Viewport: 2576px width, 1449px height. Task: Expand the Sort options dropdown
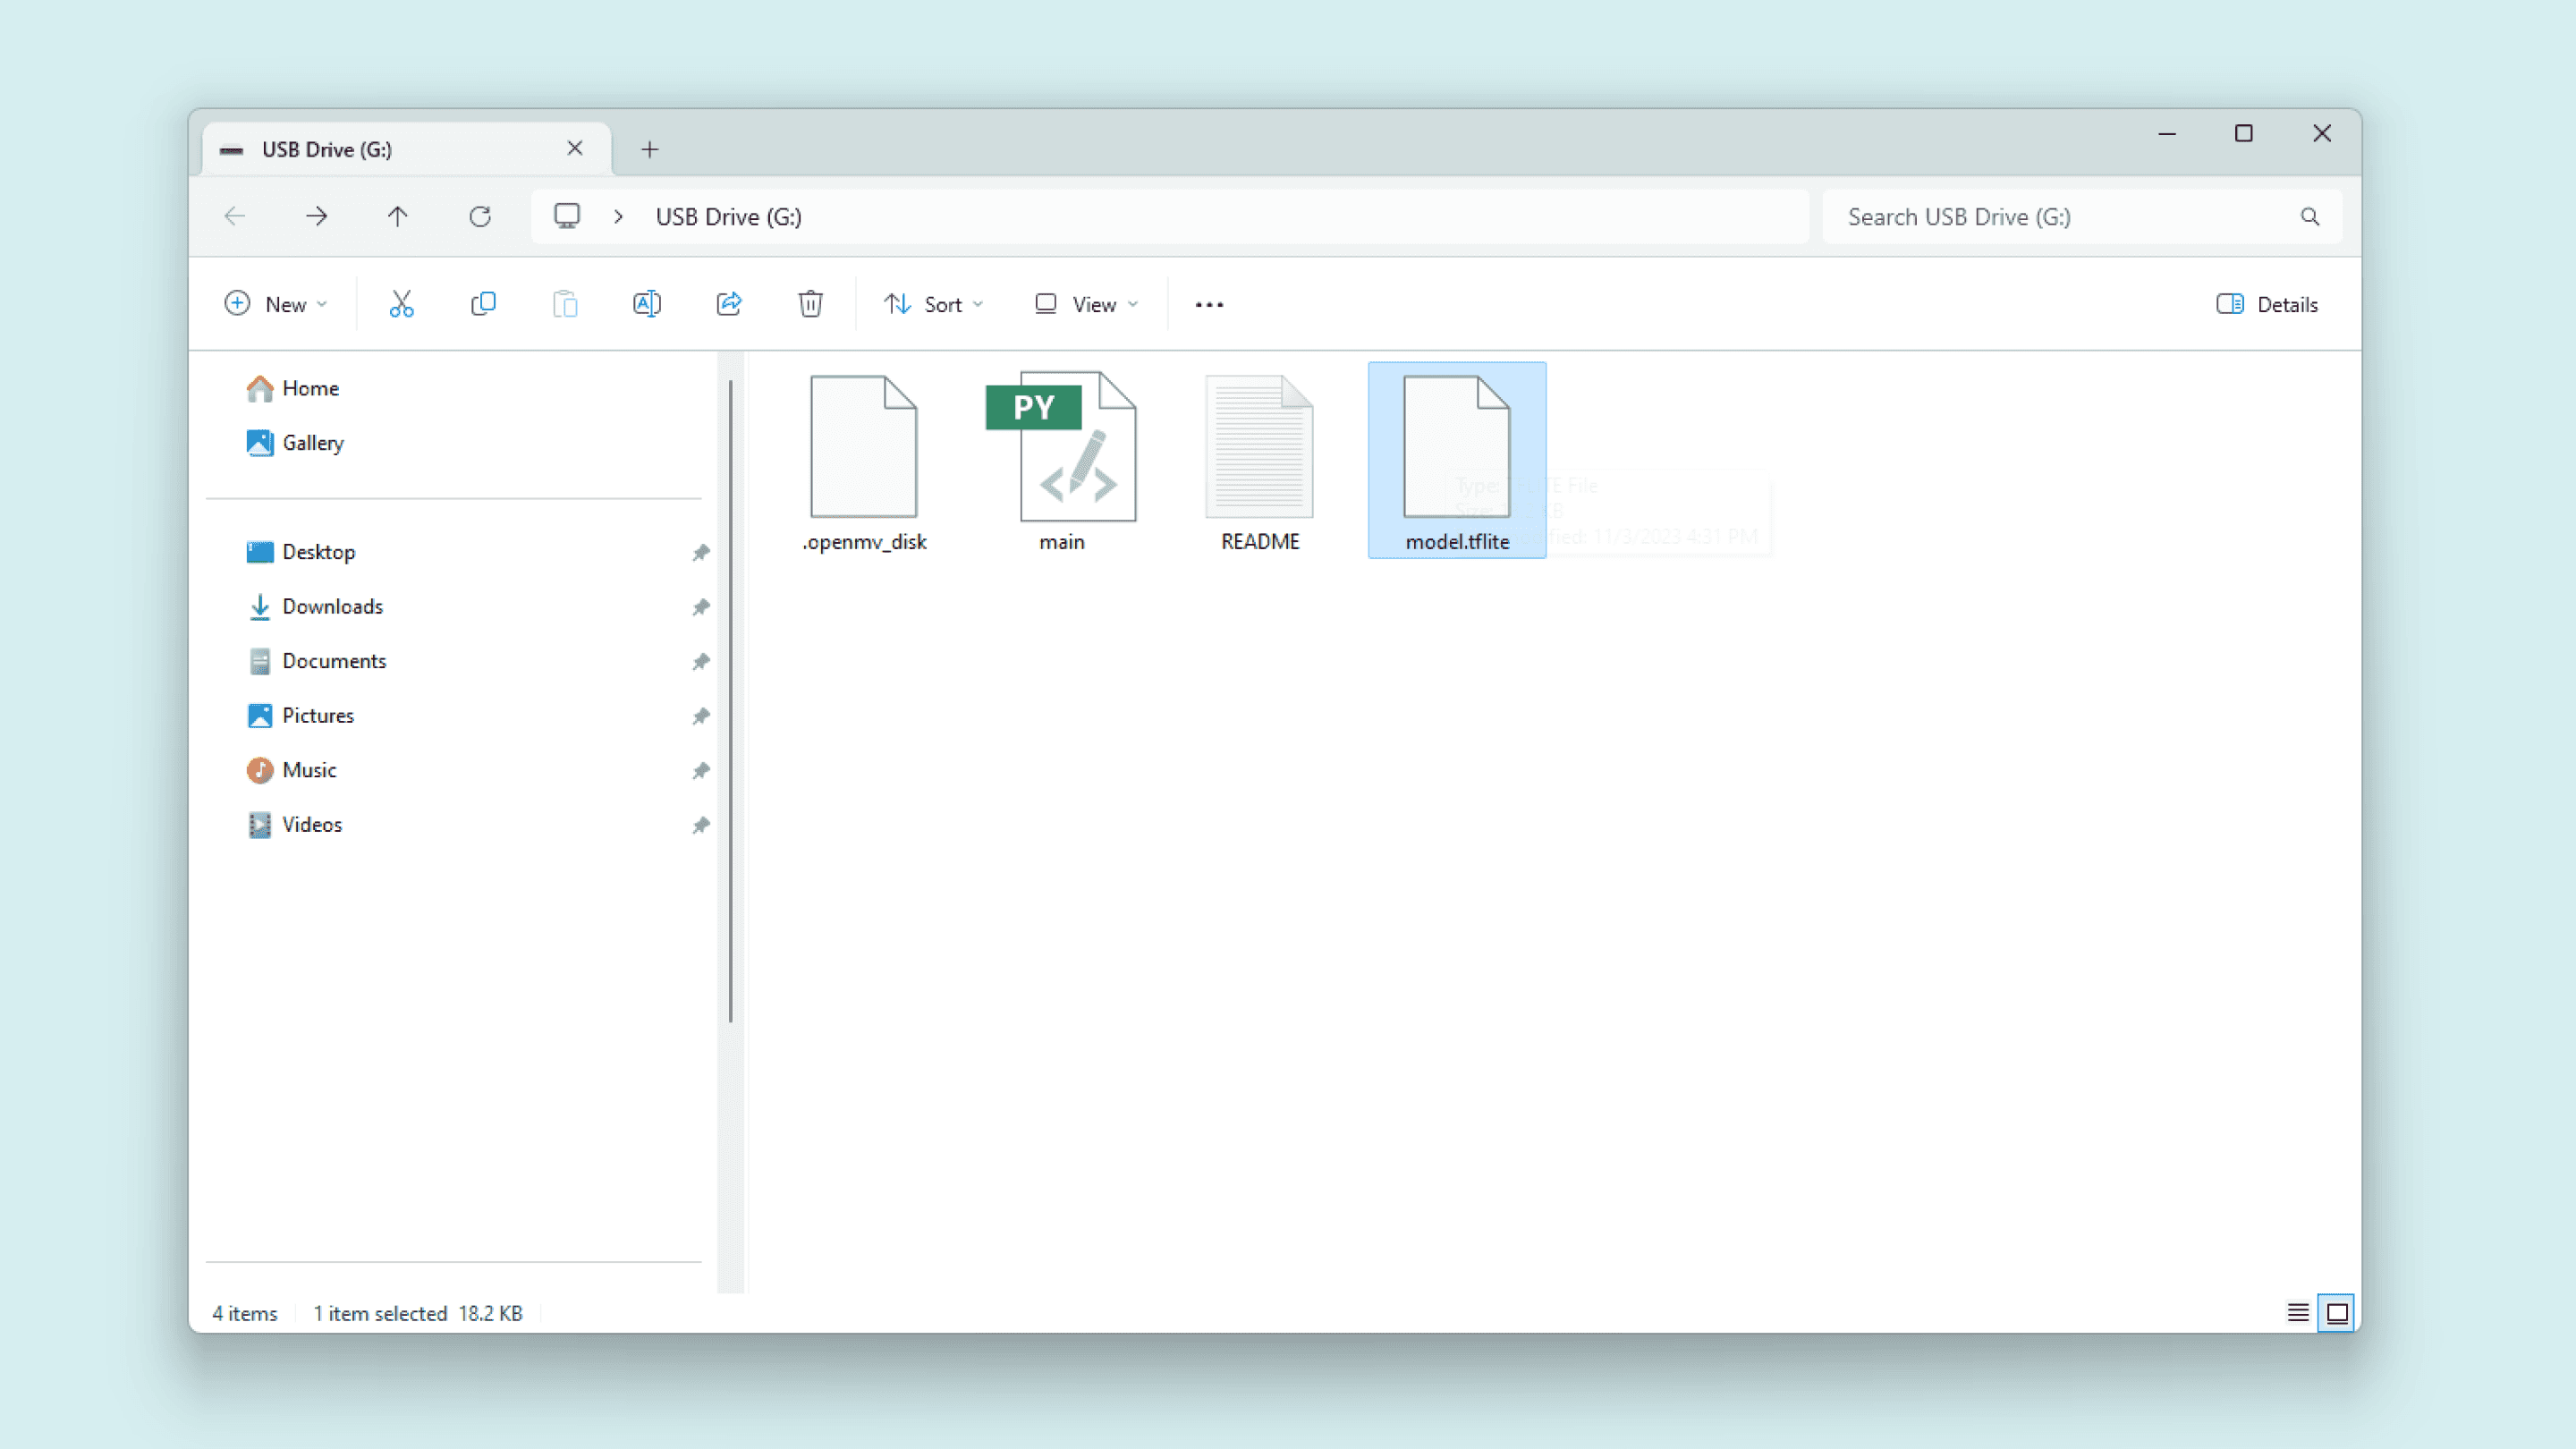933,304
